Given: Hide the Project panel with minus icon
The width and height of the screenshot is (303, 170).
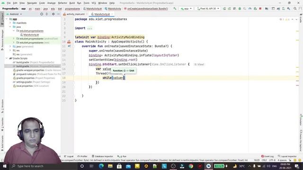Looking at the screenshot, I should 58,14.
